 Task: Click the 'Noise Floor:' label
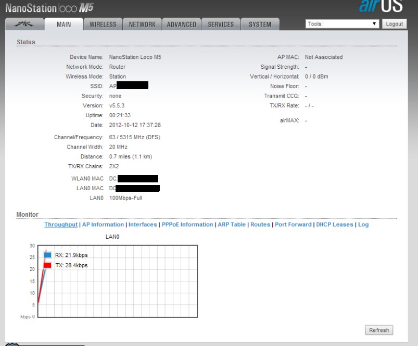tap(285, 86)
